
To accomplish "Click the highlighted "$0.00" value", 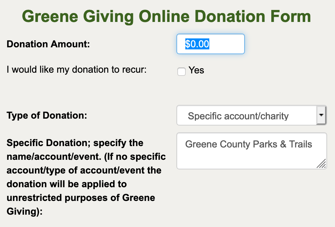I will coord(197,44).
